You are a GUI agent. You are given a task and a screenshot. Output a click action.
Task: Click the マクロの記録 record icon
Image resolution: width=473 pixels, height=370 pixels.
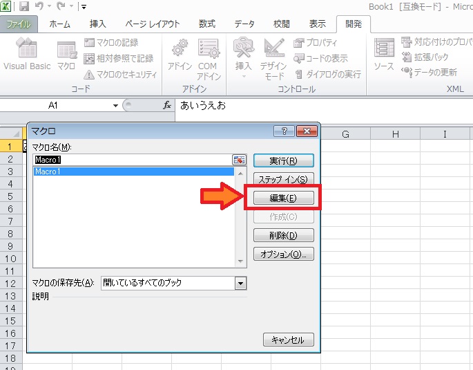tap(89, 43)
